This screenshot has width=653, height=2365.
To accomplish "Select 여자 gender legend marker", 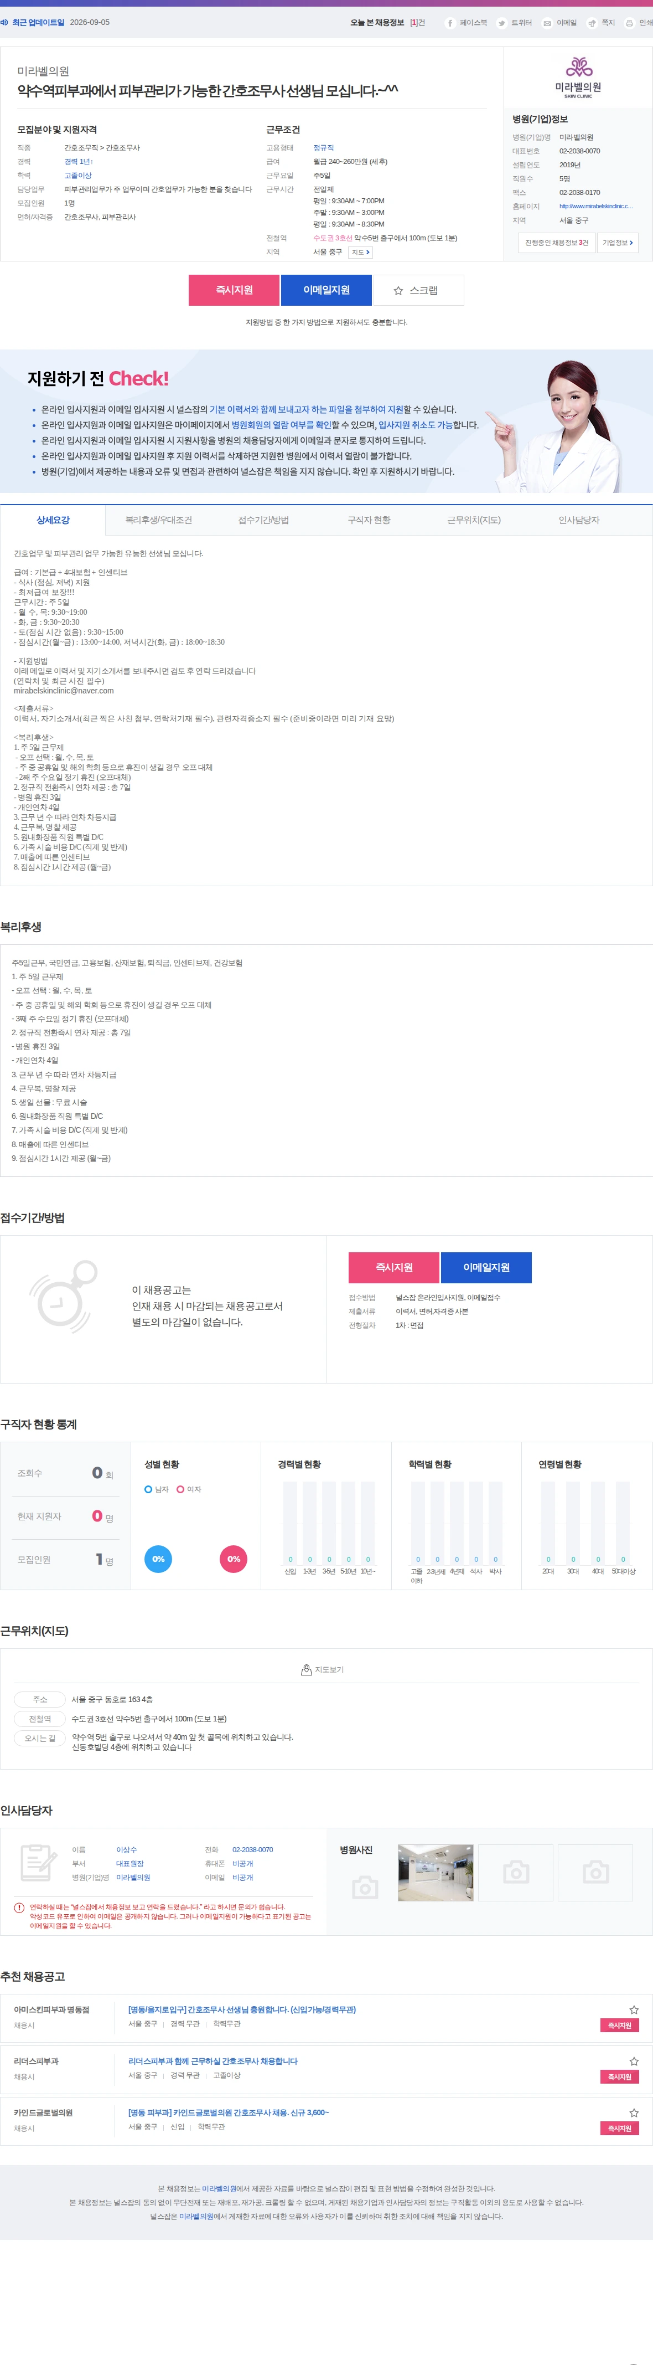I will [x=180, y=1489].
